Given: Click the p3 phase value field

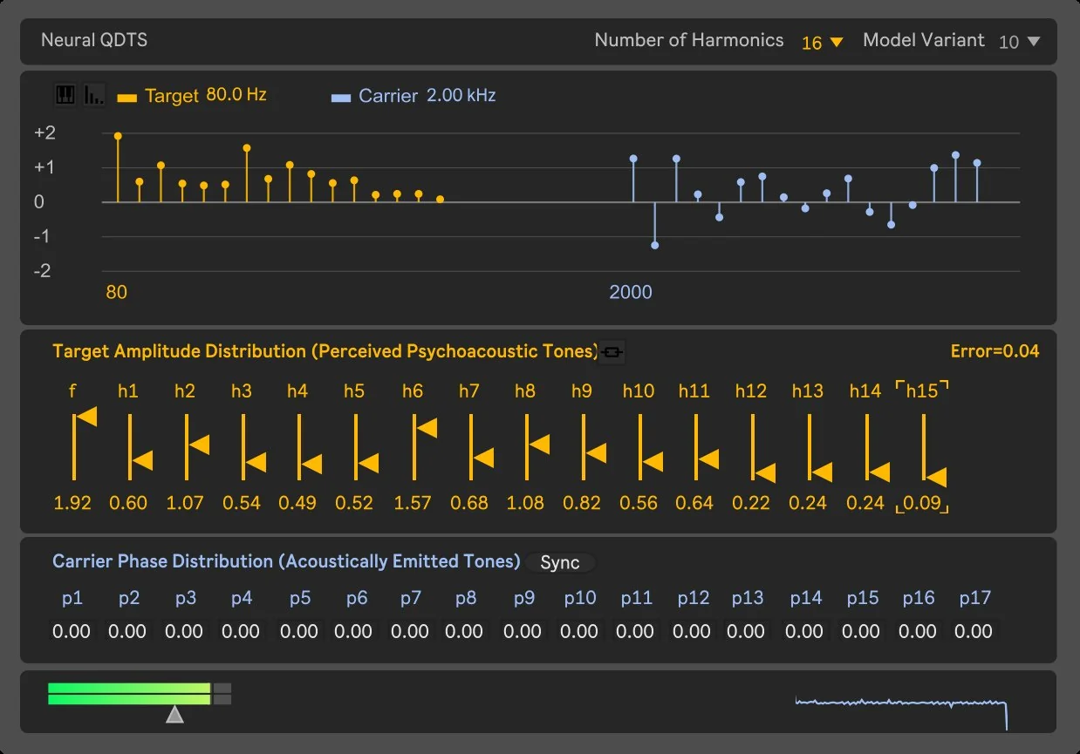Looking at the screenshot, I should [184, 632].
